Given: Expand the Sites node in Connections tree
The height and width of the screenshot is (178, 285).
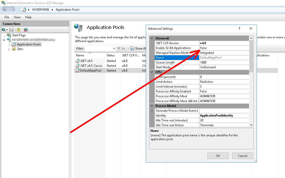Looking at the screenshot, I should [9, 49].
